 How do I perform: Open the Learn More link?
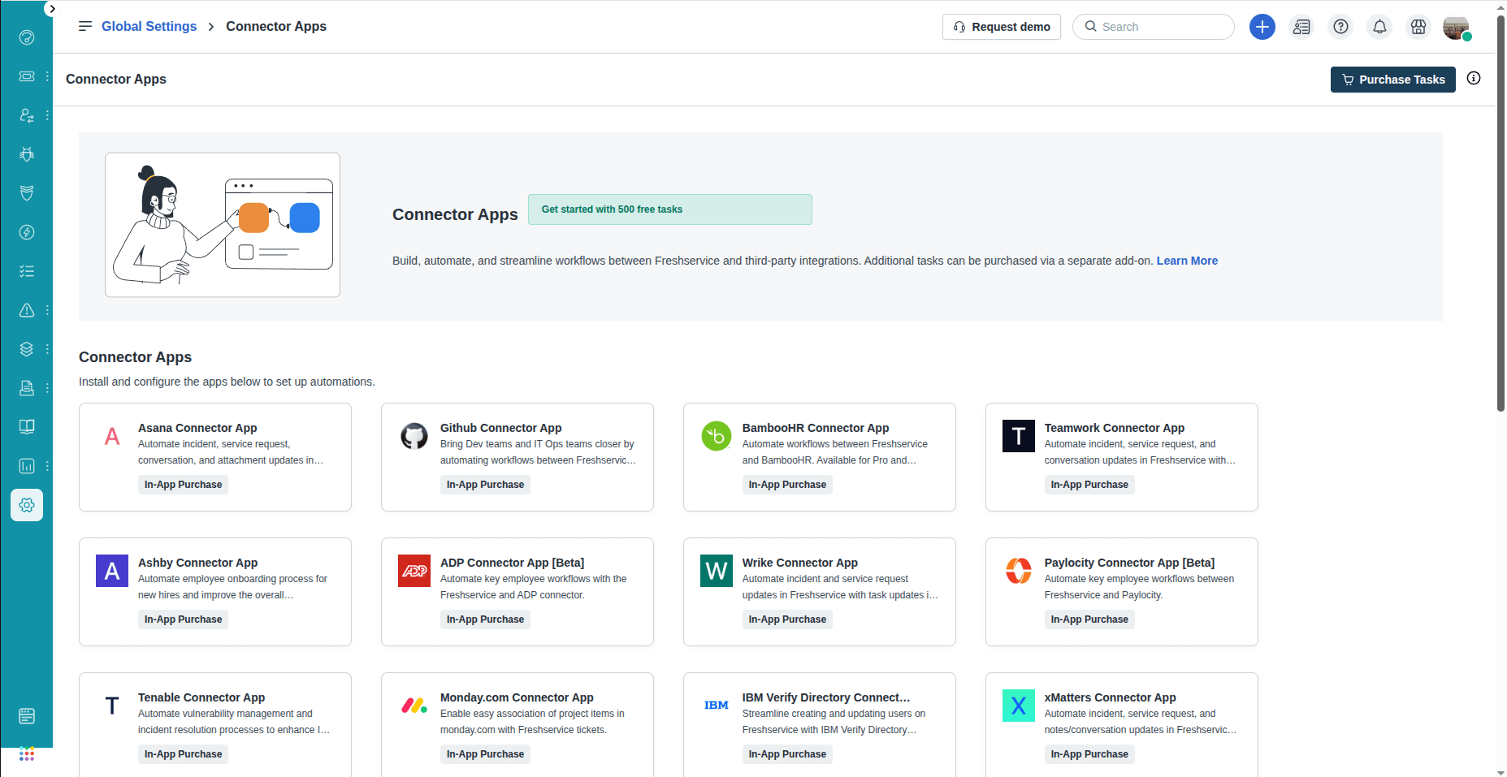1186,261
